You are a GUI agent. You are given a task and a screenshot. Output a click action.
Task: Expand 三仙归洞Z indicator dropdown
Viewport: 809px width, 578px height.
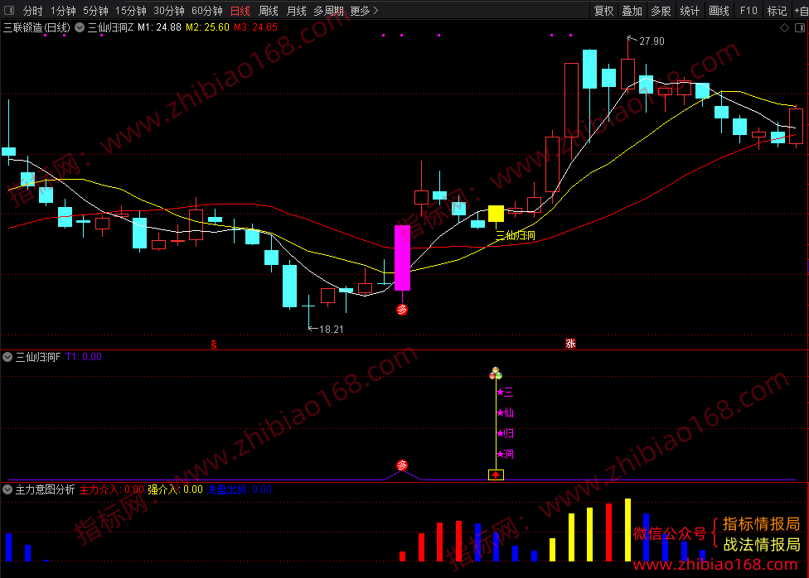80,27
